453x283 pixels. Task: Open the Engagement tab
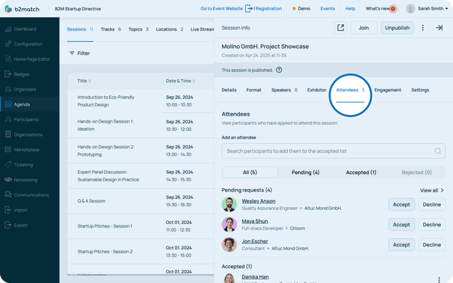click(x=387, y=90)
